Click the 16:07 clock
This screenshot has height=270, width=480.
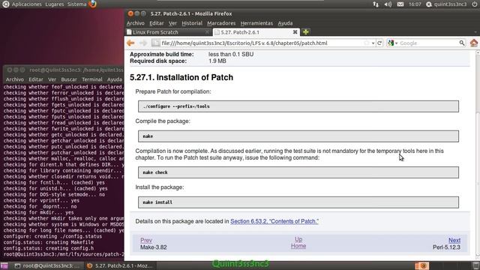pos(415,4)
